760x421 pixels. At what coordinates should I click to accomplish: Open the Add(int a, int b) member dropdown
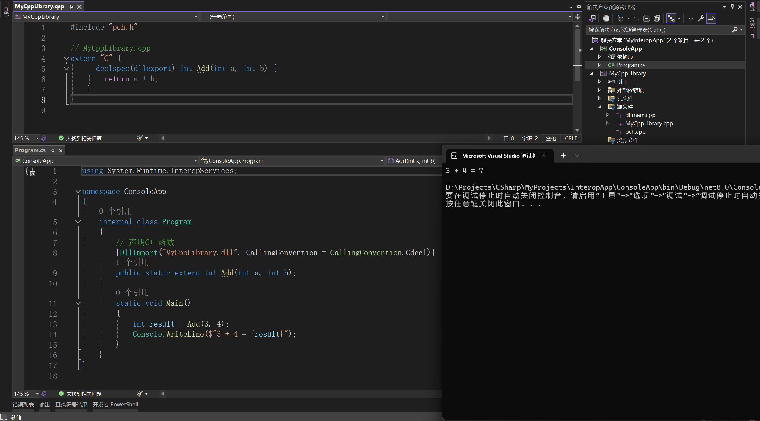[414, 161]
